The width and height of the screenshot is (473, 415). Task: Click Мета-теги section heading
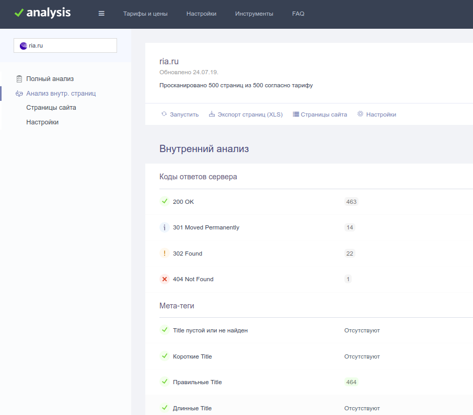coord(177,306)
